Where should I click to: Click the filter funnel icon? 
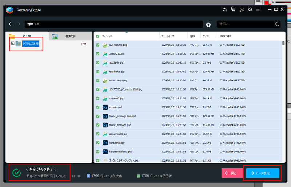pos(208,24)
